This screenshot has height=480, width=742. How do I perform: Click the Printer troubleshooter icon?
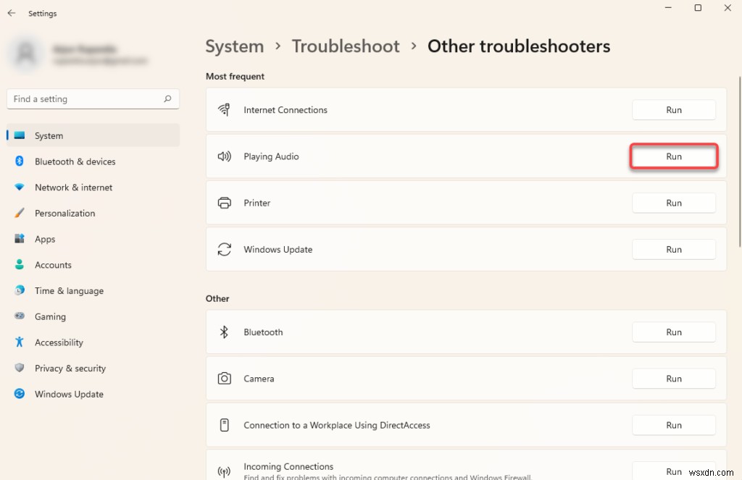pos(224,203)
